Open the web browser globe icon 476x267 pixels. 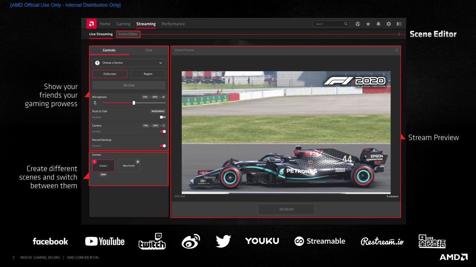tap(358, 24)
